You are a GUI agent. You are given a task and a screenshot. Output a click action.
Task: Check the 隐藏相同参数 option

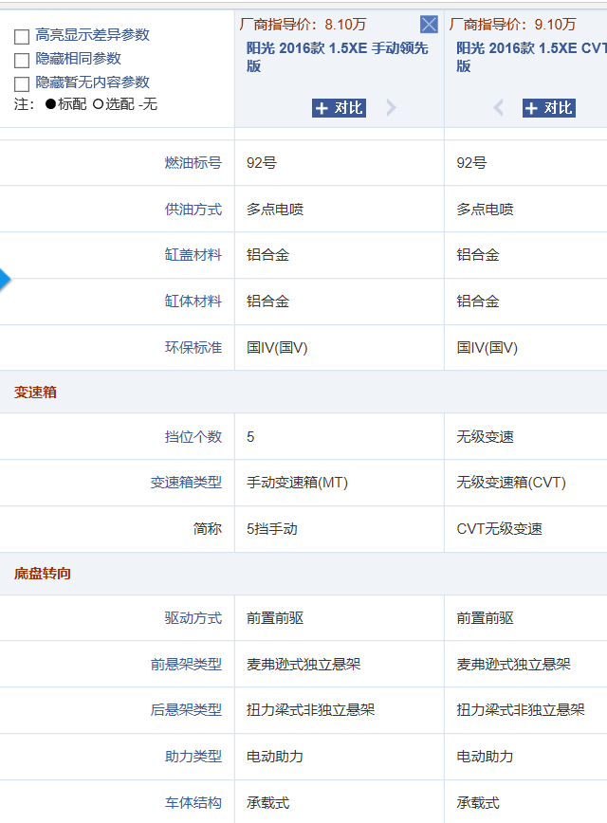pyautogui.click(x=22, y=61)
